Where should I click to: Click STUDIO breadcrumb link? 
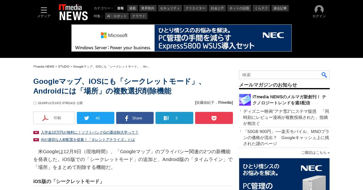(64, 66)
